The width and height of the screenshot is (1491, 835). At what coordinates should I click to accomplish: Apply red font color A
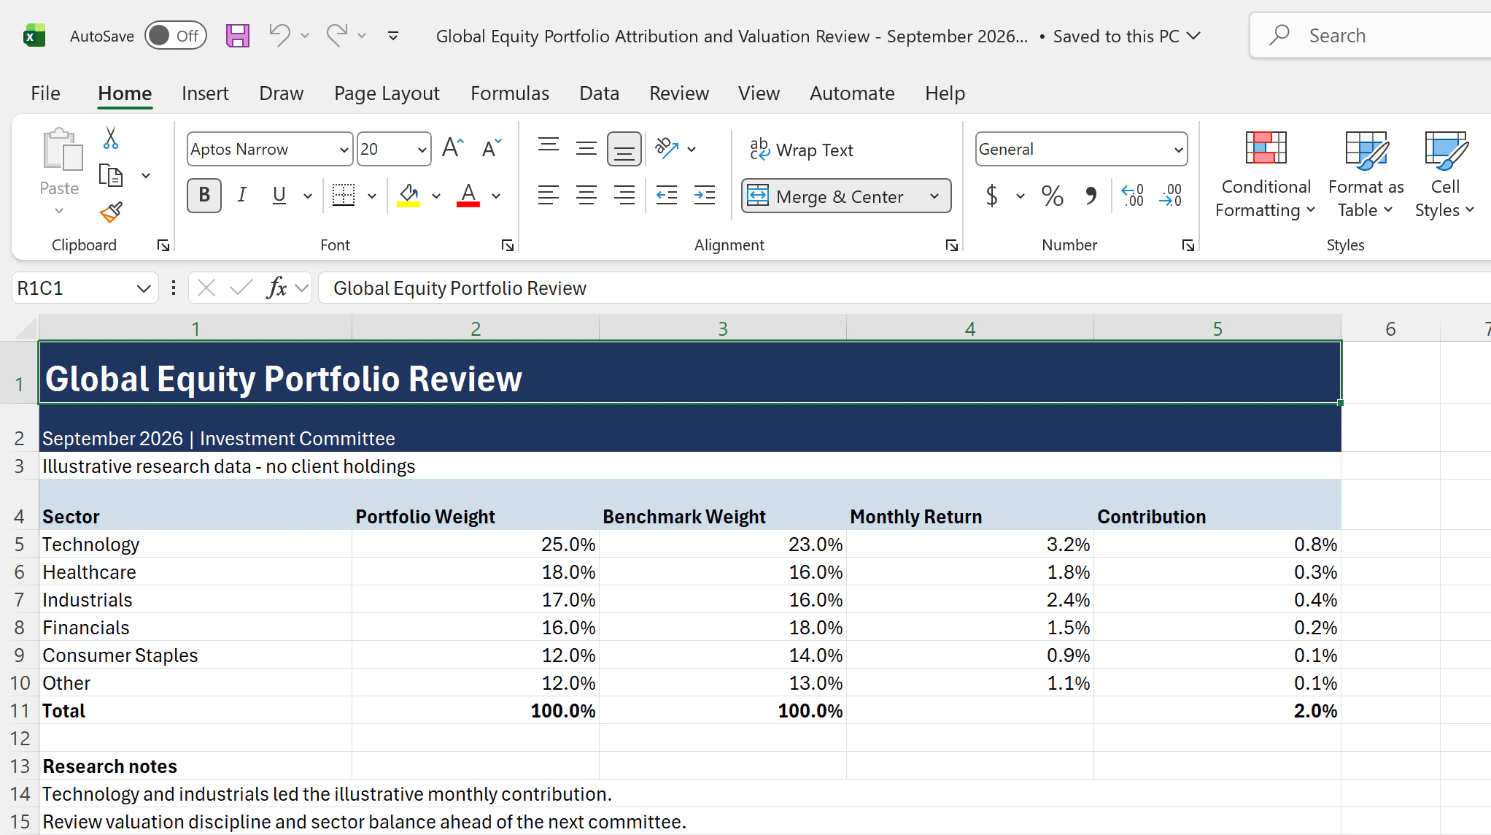point(468,195)
